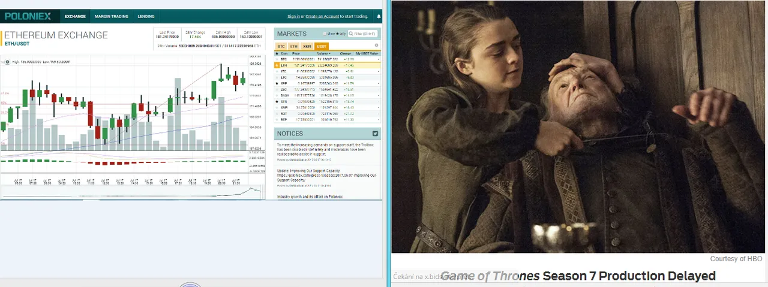Toggle favorite star for ZEC row

pyautogui.click(x=277, y=89)
